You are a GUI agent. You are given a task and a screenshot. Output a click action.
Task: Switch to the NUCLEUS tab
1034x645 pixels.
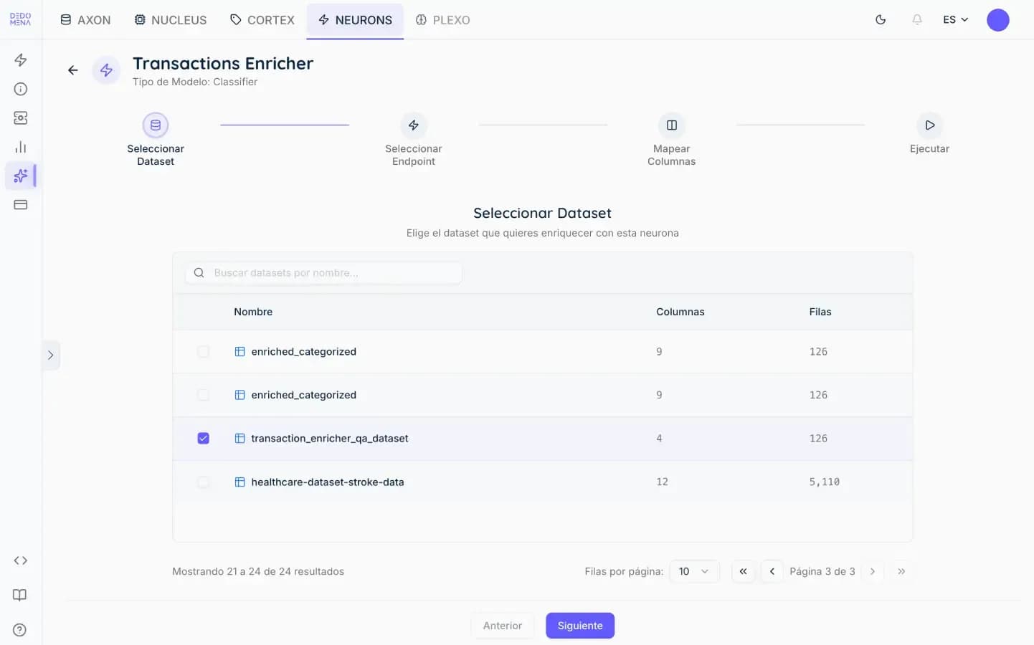click(x=171, y=20)
